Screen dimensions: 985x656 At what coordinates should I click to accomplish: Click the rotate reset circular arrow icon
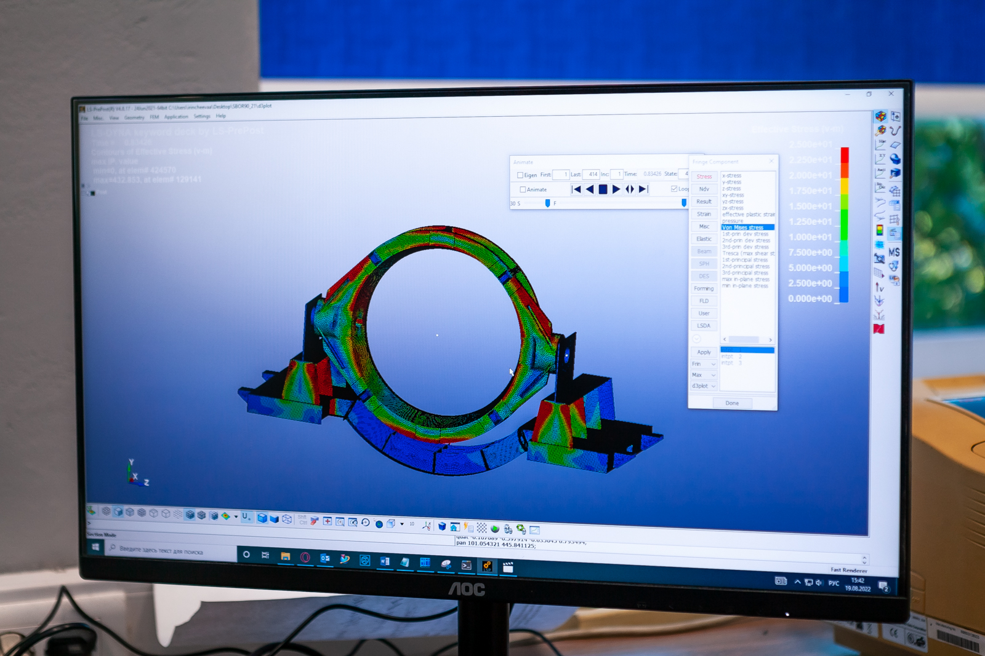[x=365, y=523]
